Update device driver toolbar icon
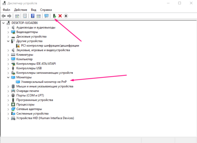 [x=54, y=16]
